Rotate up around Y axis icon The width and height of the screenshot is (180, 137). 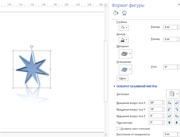tap(169, 109)
